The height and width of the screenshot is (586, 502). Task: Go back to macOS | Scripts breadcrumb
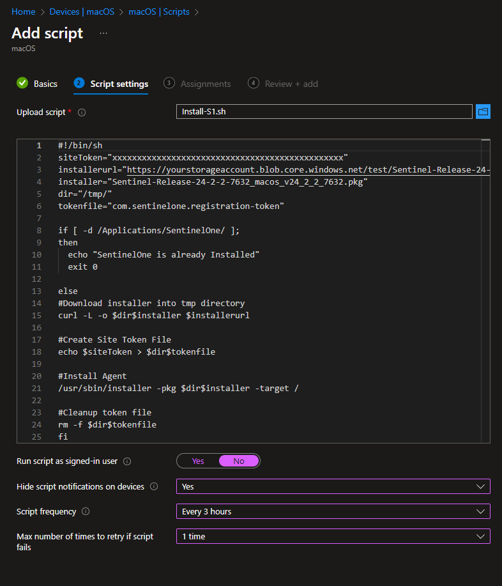159,12
